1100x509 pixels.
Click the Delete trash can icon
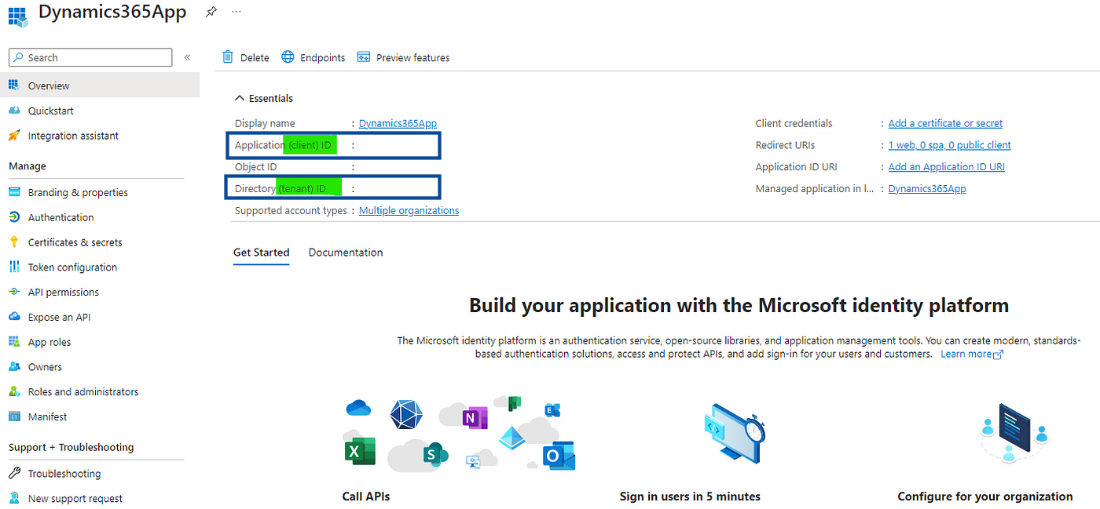[228, 56]
